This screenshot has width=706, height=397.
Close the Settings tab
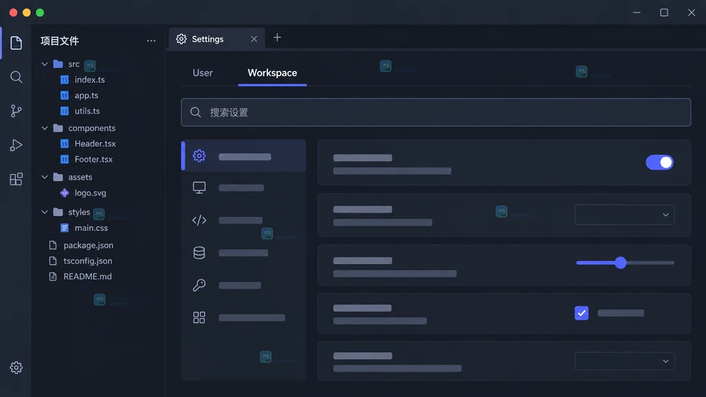[254, 39]
